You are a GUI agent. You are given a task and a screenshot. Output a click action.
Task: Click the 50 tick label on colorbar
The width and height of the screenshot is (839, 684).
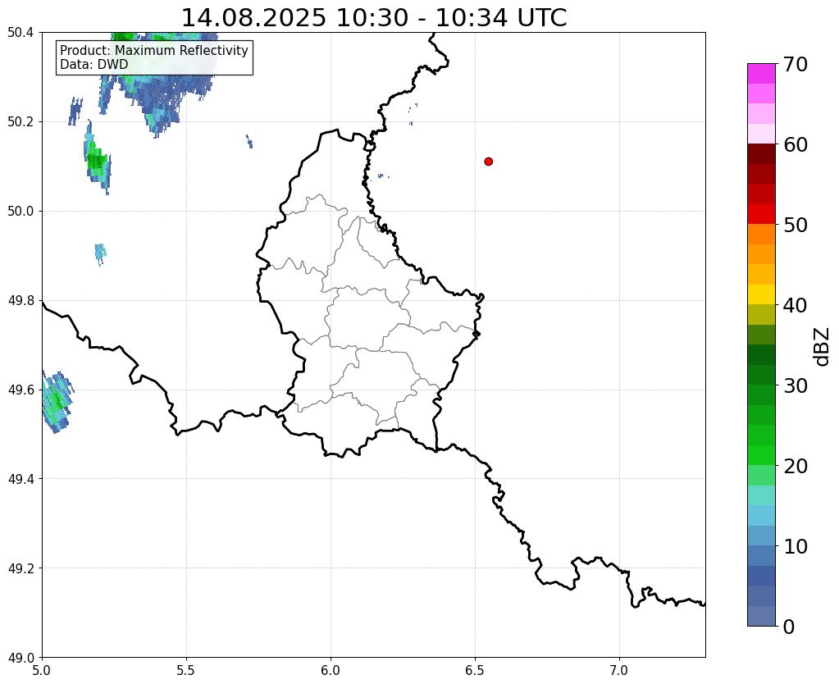796,225
